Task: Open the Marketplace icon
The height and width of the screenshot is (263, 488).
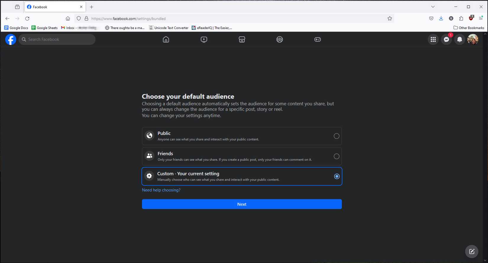Action: tap(242, 40)
